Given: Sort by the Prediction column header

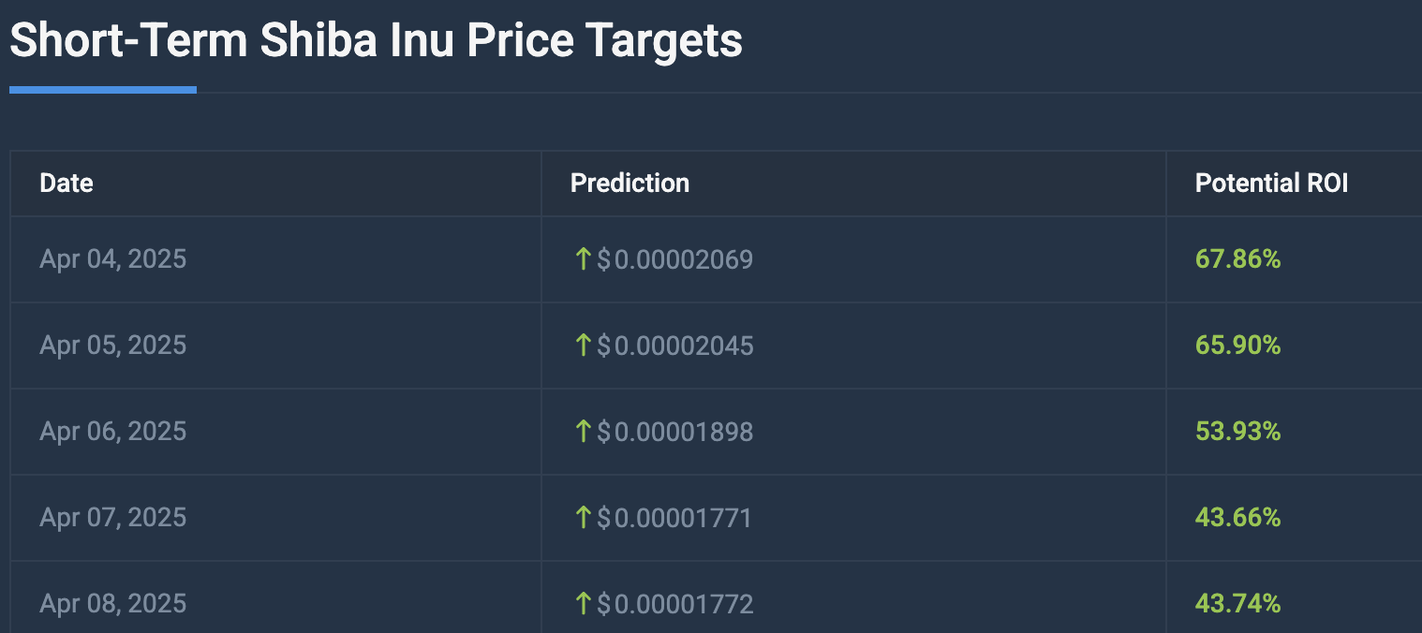Looking at the screenshot, I should (630, 183).
